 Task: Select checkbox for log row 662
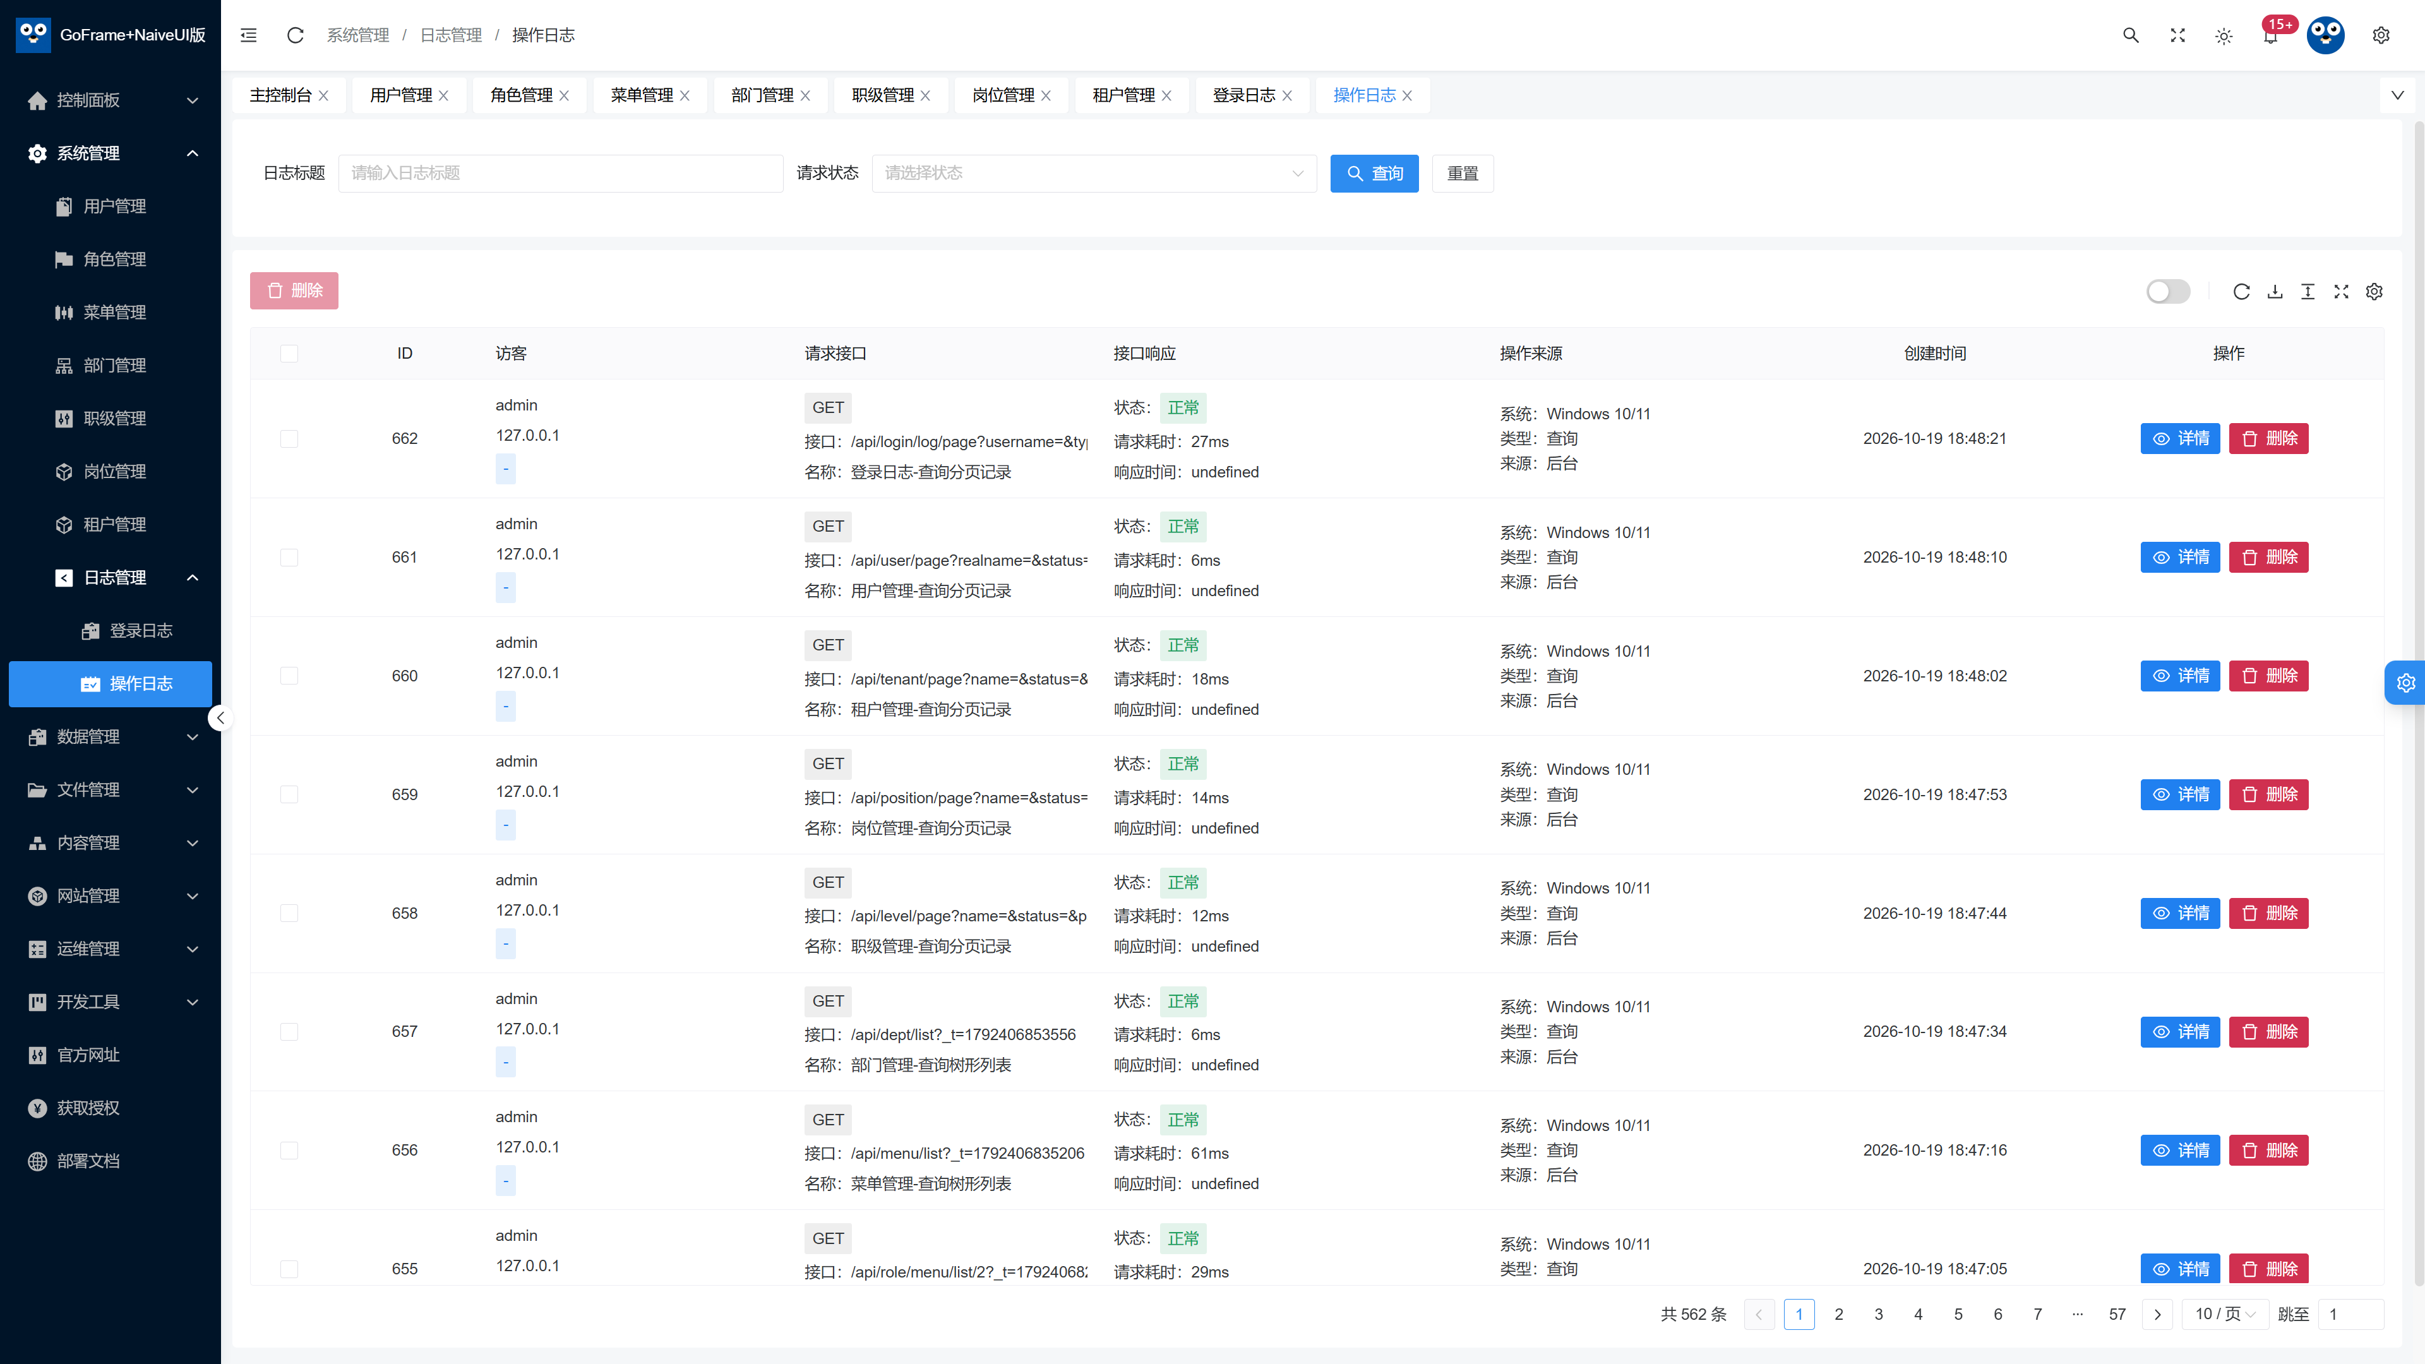[289, 439]
